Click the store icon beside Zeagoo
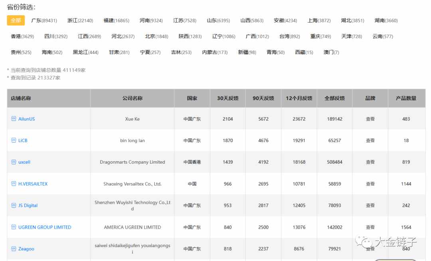The height and width of the screenshot is (261, 431). 14,249
